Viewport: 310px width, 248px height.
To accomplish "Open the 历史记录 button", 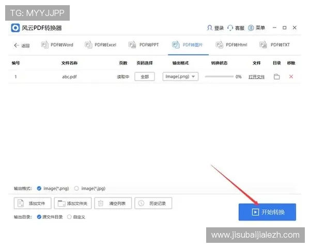I will point(153,203).
